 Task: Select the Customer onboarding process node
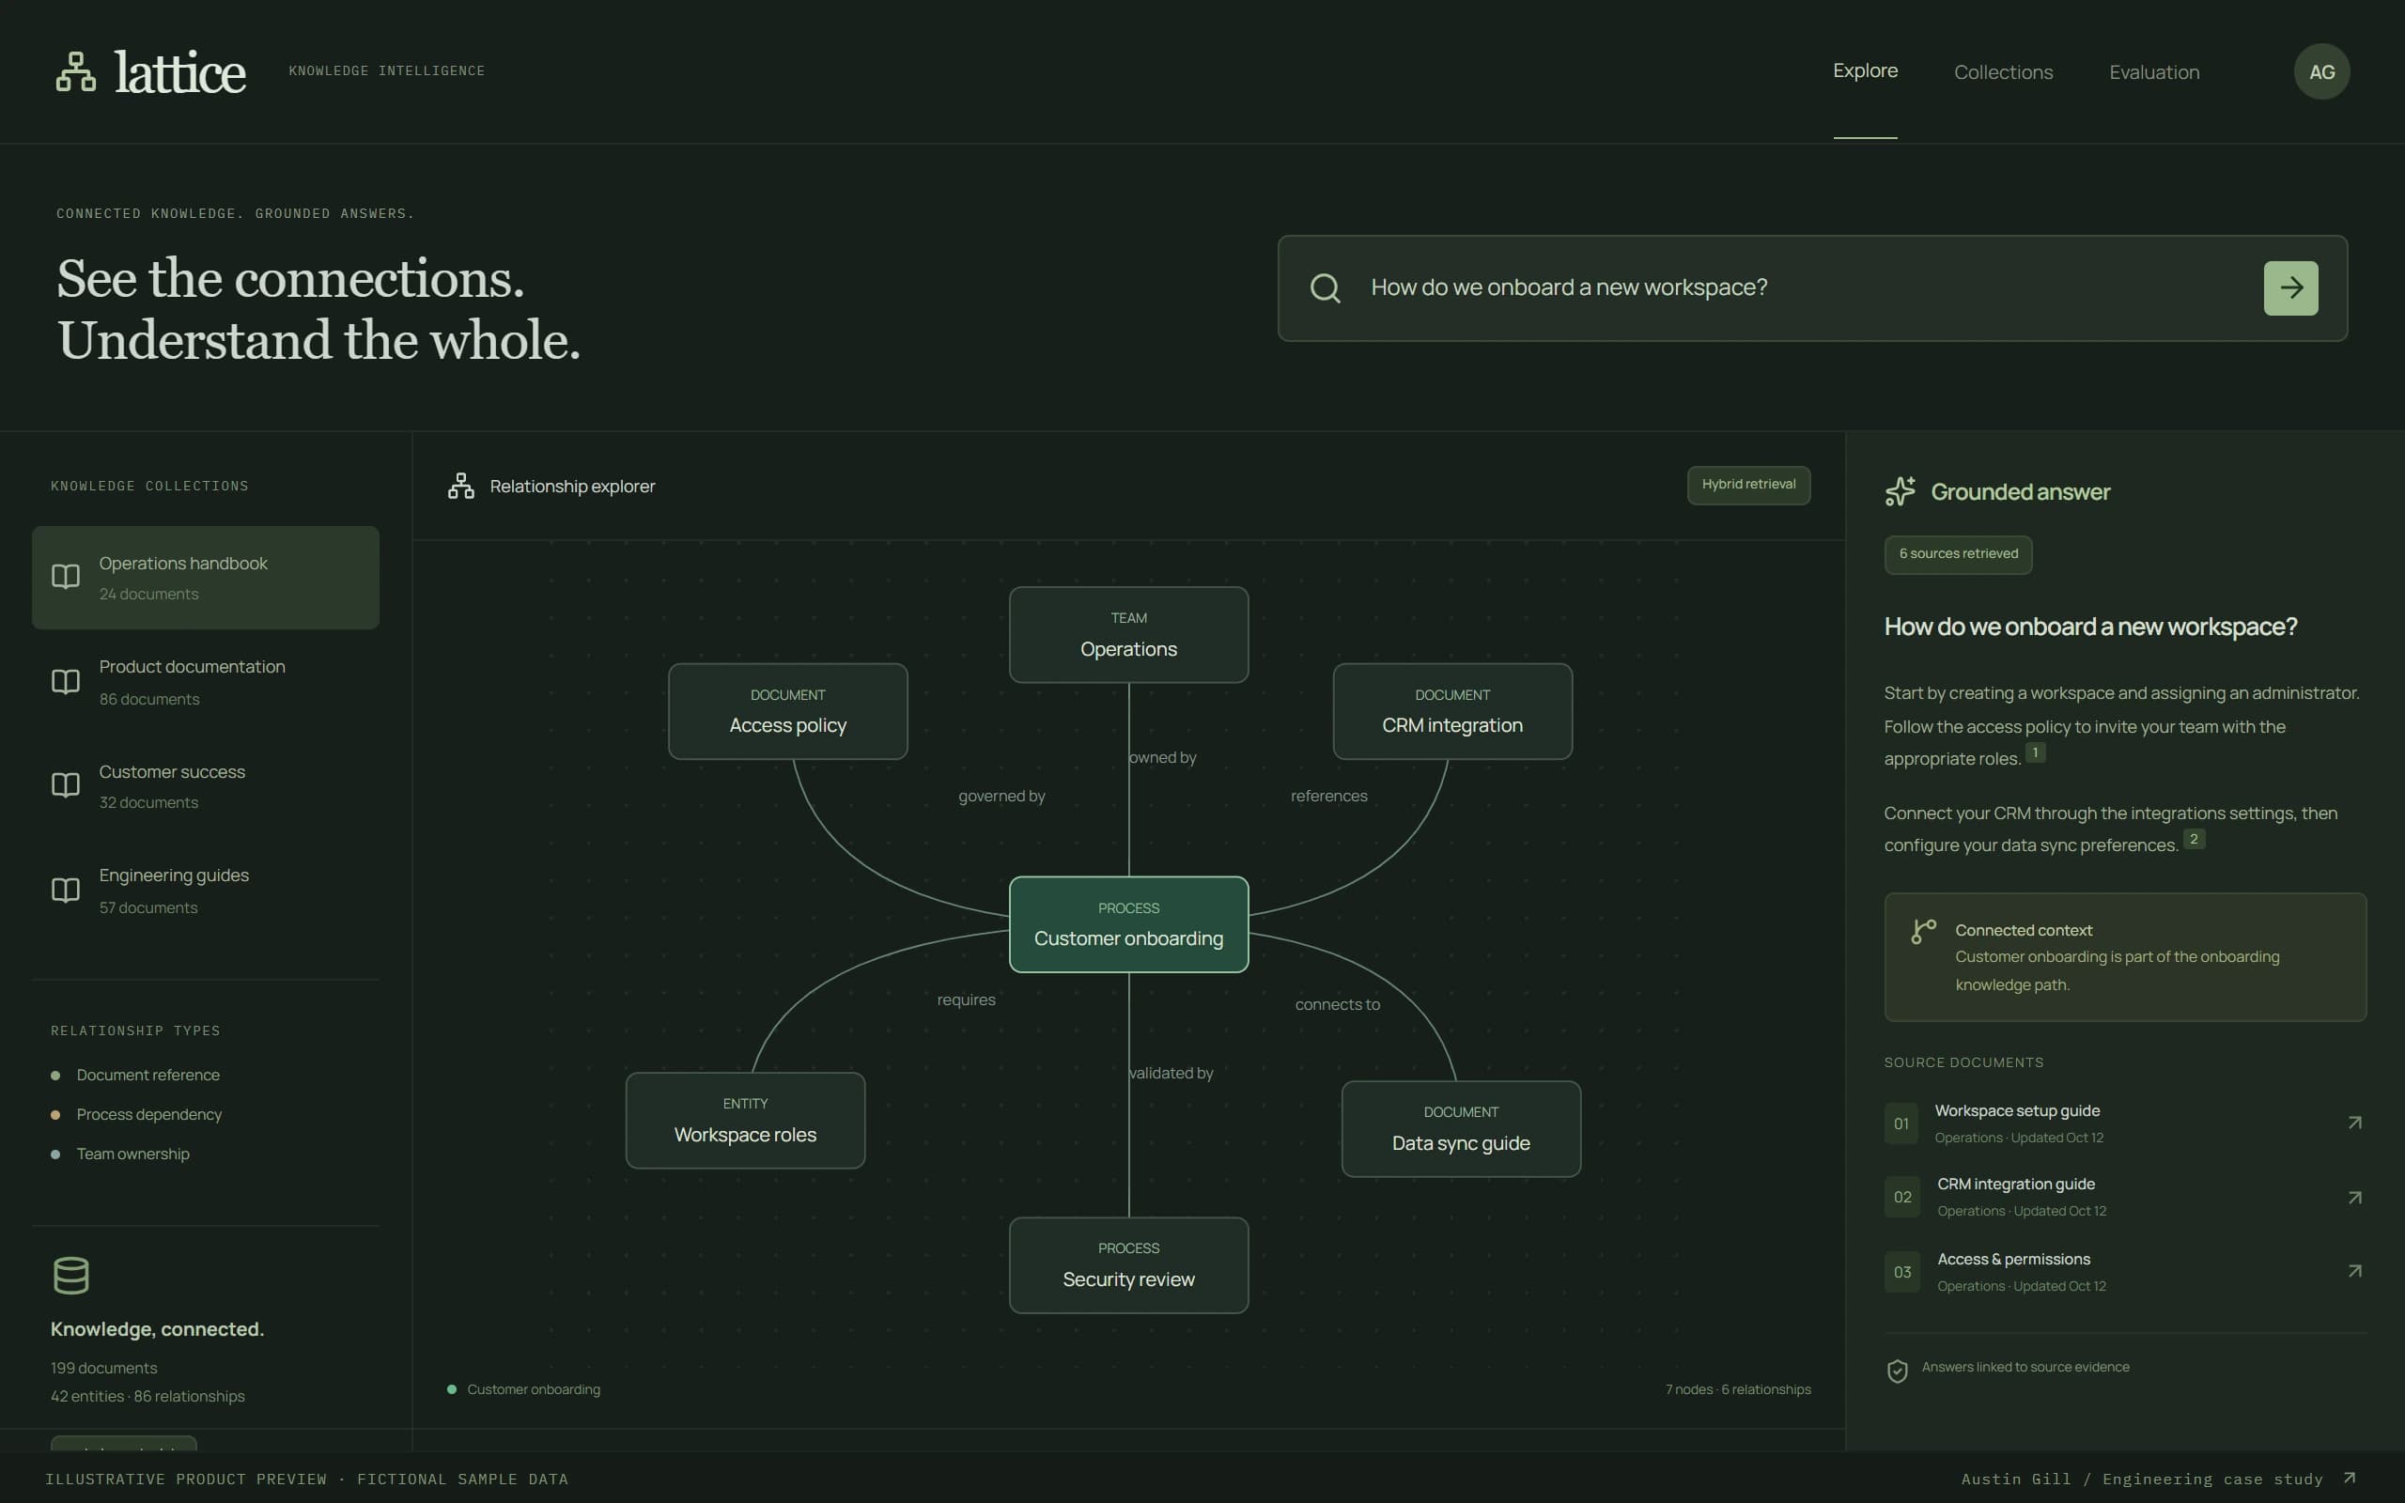pos(1129,924)
